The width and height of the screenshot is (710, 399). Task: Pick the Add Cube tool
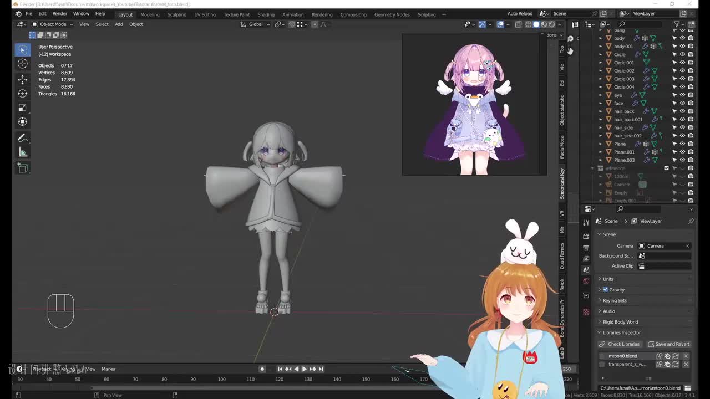pos(23,167)
